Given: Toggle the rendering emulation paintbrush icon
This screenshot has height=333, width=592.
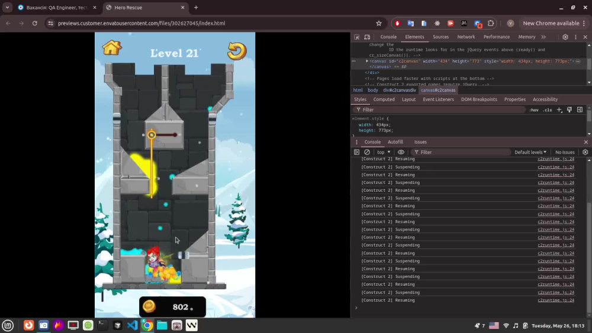Looking at the screenshot, I should 570,110.
